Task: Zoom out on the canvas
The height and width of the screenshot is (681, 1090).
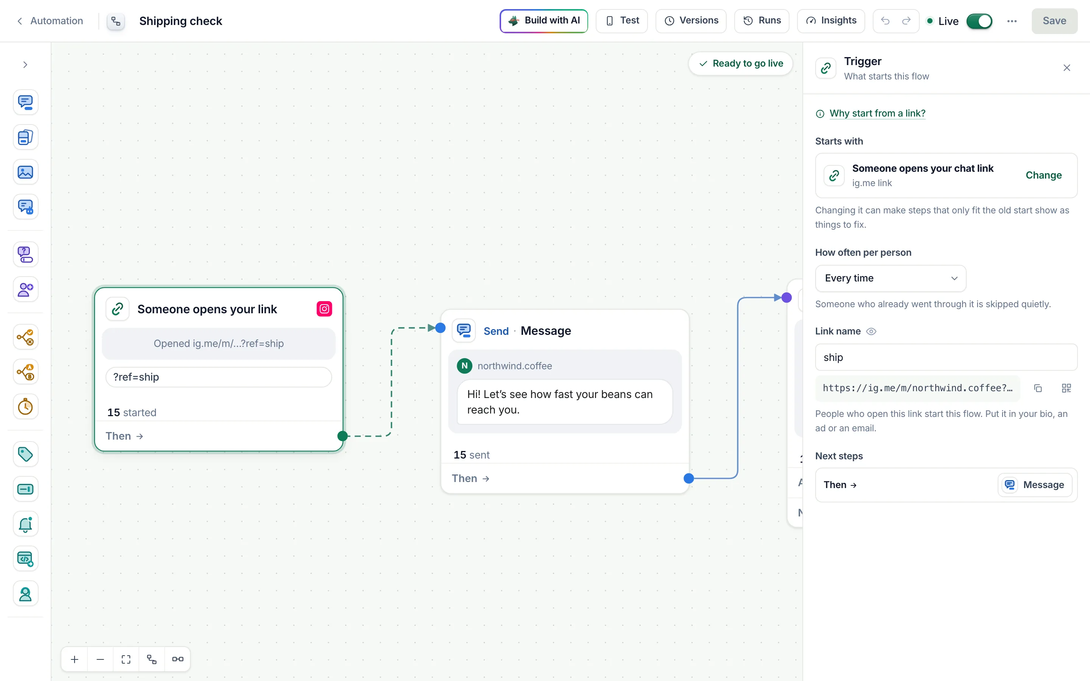Action: pyautogui.click(x=100, y=659)
